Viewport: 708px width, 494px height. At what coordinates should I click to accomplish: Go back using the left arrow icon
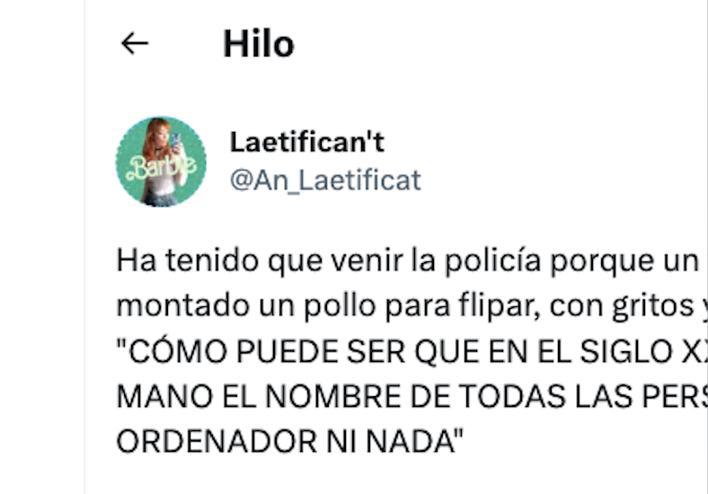[135, 44]
